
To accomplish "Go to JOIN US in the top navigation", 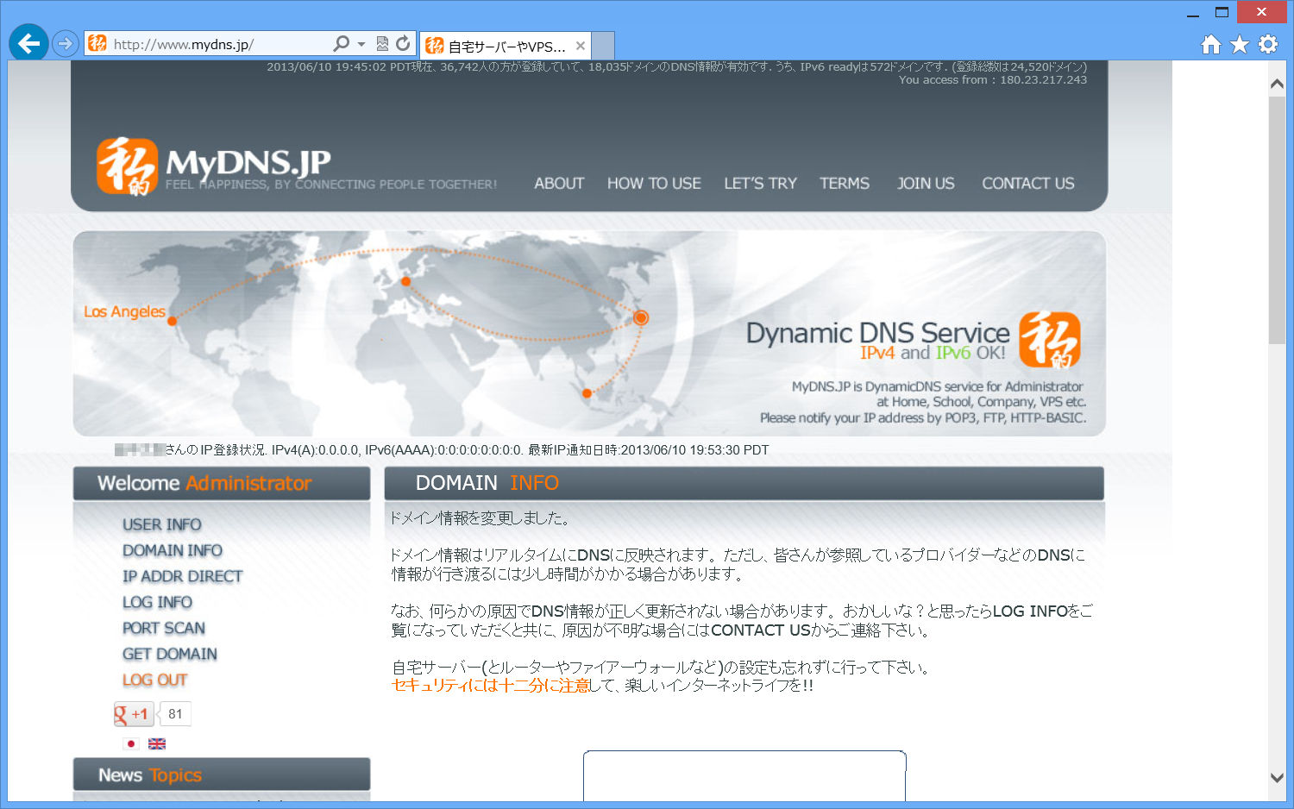I will click(925, 184).
